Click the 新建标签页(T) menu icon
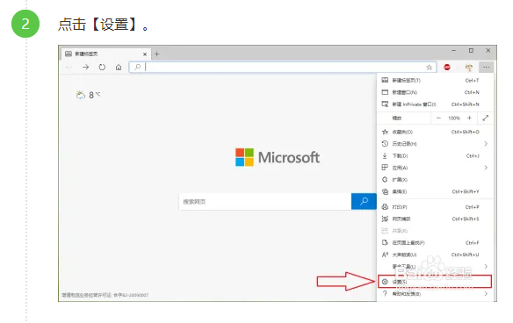 [385, 80]
